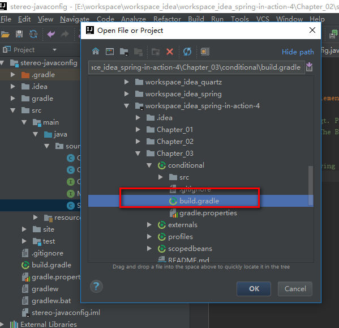Expand src folder under conditional
Viewport: 339px width, 328px height.
tap(160, 177)
